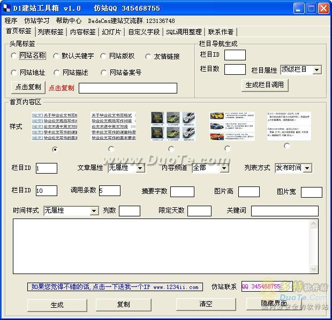Minimize the D1建站工具箱 window
This screenshot has width=332, height=320.
[x=299, y=8]
